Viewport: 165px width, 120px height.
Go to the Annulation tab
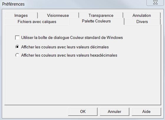point(142,15)
